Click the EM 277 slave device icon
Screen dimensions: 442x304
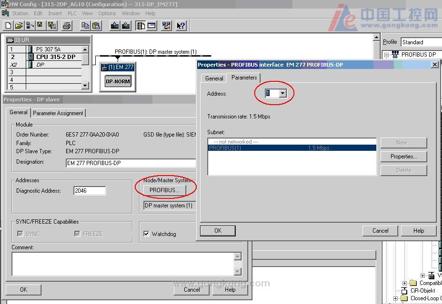coord(104,67)
